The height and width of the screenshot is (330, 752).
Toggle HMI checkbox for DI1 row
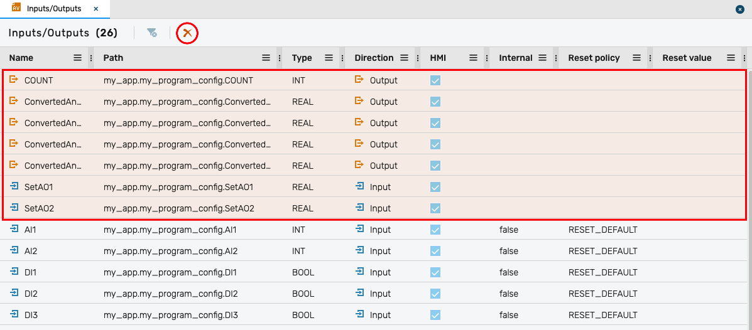(435, 272)
